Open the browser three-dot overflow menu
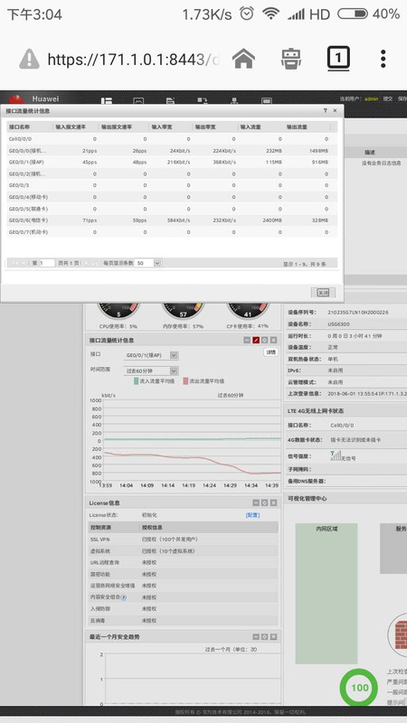The image size is (407, 723). (x=383, y=59)
